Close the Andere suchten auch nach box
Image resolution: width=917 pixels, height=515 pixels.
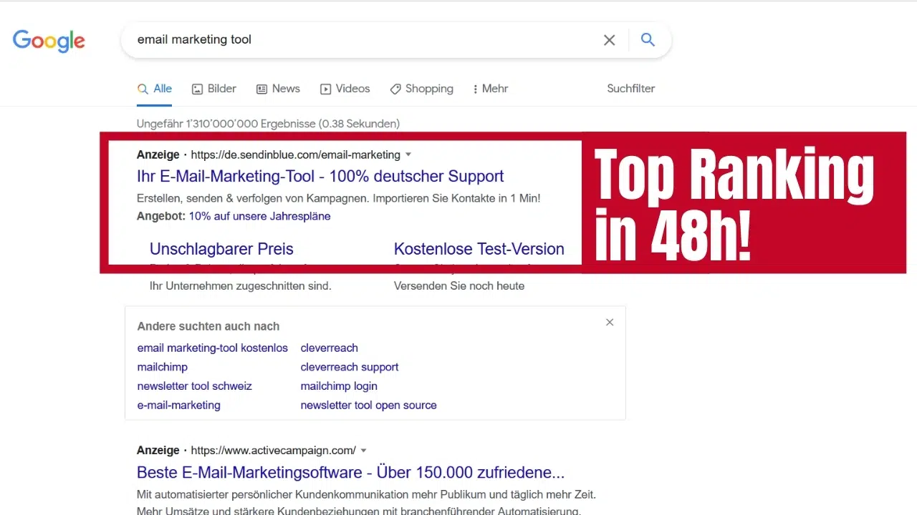pos(610,323)
